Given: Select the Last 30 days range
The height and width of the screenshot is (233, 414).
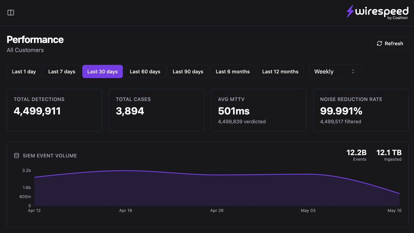Looking at the screenshot, I should pyautogui.click(x=103, y=71).
